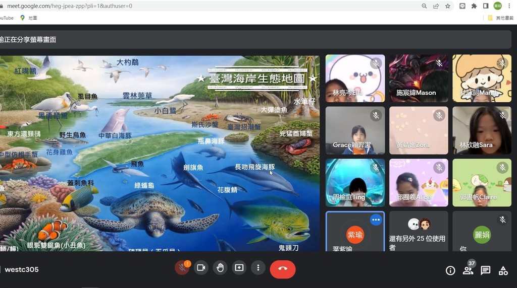Open options on the 葉紫瑜 tile
The width and height of the screenshot is (517, 288).
[x=376, y=220]
